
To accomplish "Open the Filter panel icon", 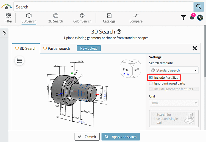I will (x=8, y=18).
